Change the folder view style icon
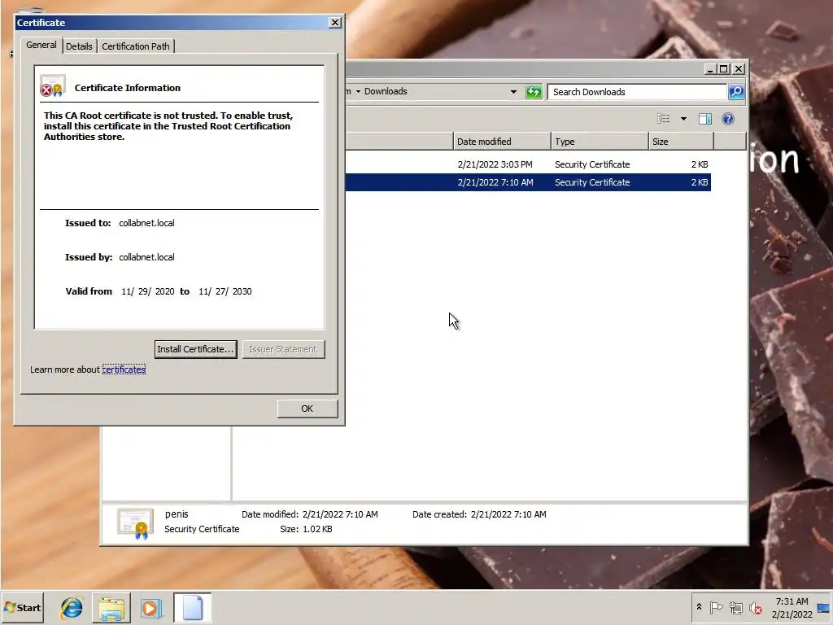Screen dimensions: 833x625 [664, 119]
